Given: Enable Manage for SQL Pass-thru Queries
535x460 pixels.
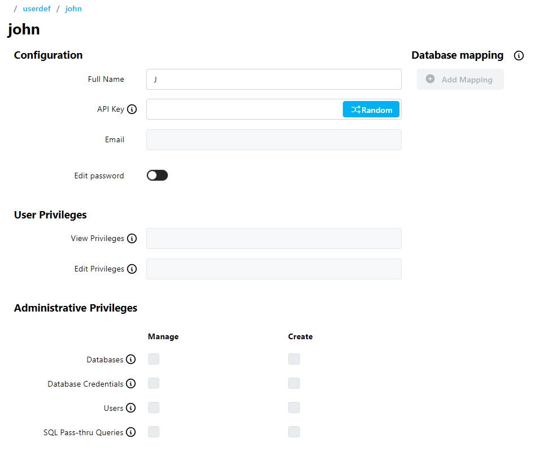Looking at the screenshot, I should (x=154, y=432).
